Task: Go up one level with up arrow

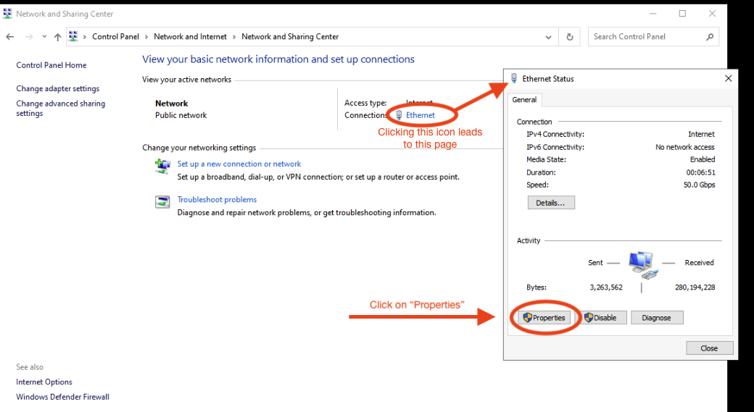Action: (x=58, y=37)
